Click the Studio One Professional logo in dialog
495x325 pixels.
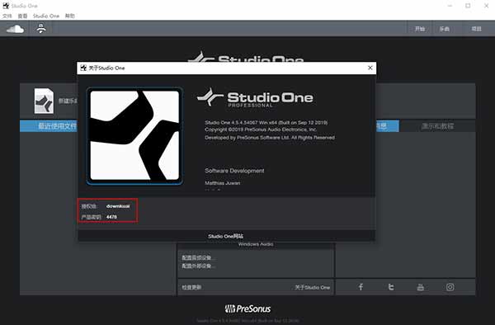pos(255,97)
